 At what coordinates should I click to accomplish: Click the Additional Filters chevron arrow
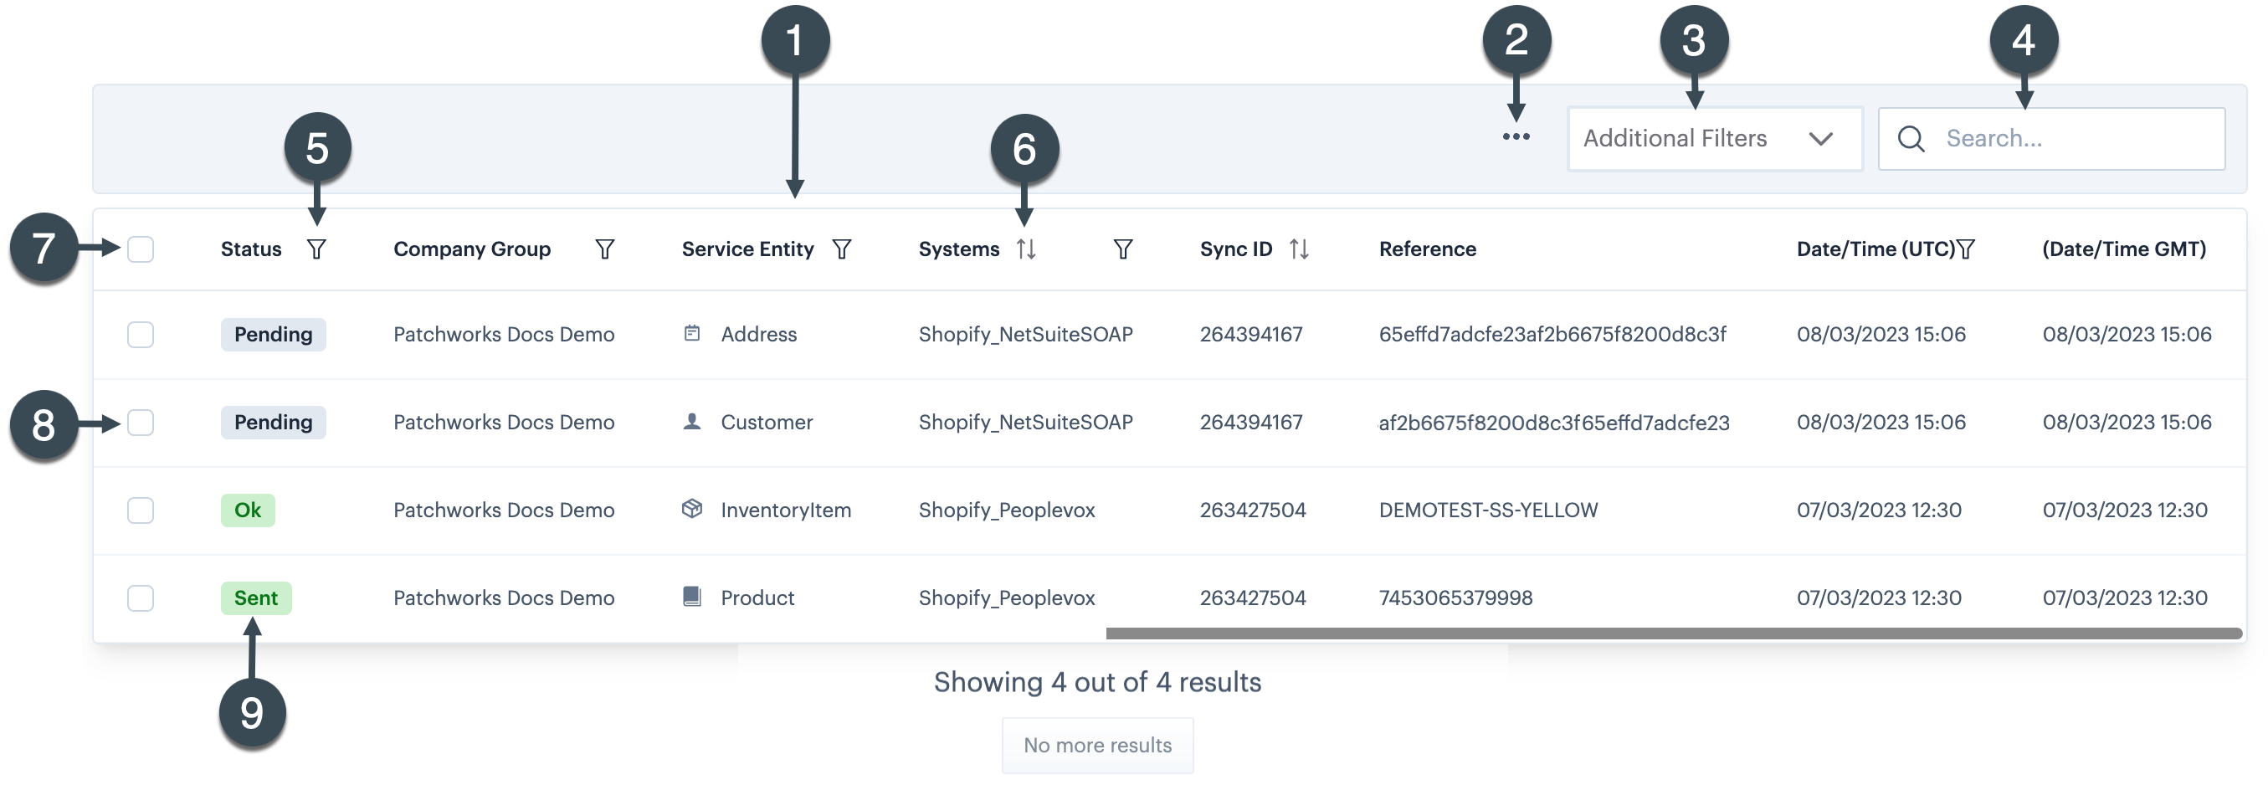(x=1821, y=138)
